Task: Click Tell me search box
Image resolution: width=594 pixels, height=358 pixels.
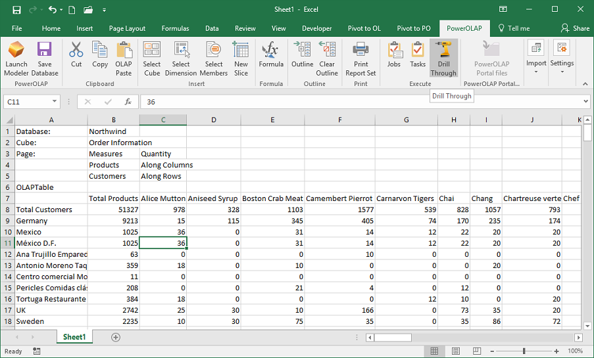Action: (514, 28)
